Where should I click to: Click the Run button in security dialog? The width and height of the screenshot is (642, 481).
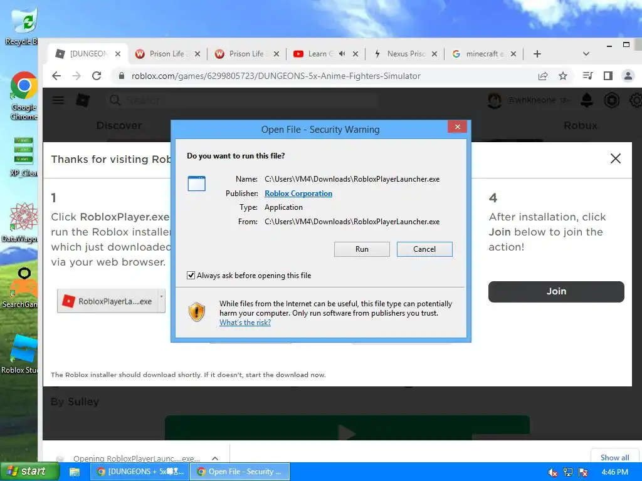[362, 249]
